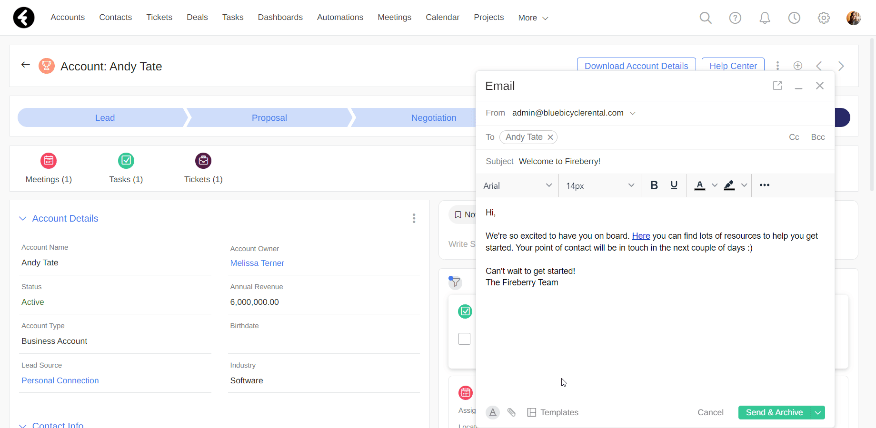This screenshot has width=876, height=428.
Task: Click the Help Center button
Action: tap(733, 65)
